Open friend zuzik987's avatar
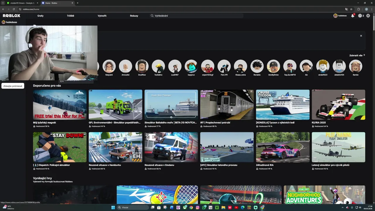375x211 pixels. (175, 66)
